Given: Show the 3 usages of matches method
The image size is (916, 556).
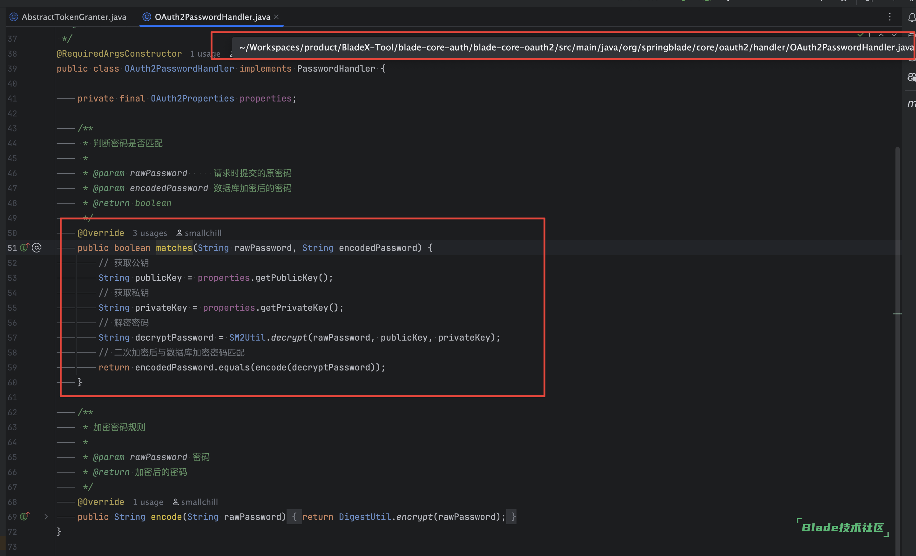Looking at the screenshot, I should 150,233.
